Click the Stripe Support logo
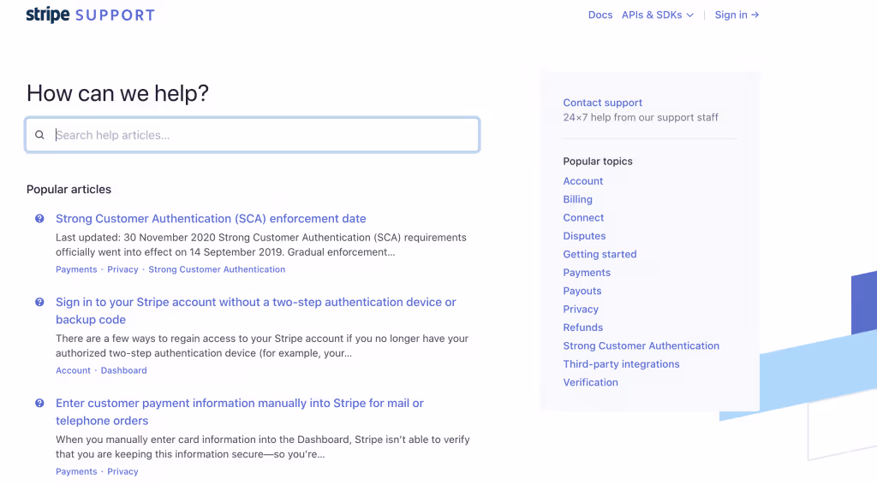 (90, 15)
